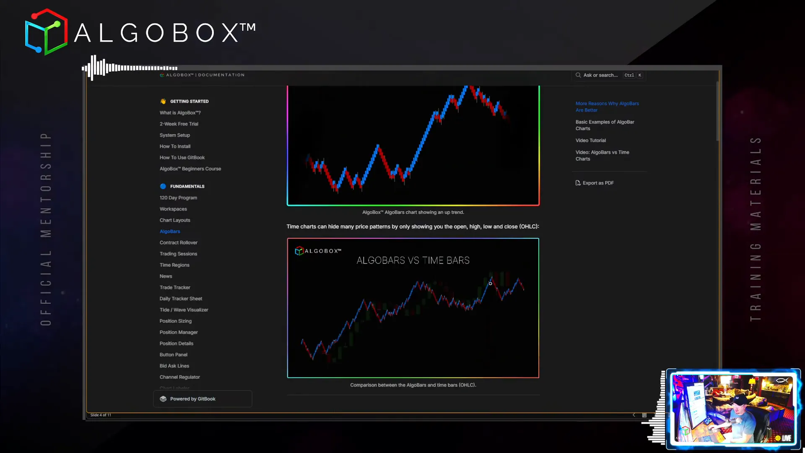805x453 pixels.
Task: Open How To Install page
Action: (175, 146)
